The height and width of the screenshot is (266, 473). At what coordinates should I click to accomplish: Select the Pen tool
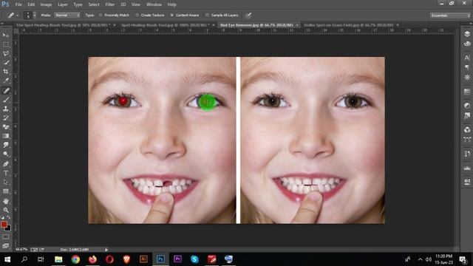tap(6, 164)
